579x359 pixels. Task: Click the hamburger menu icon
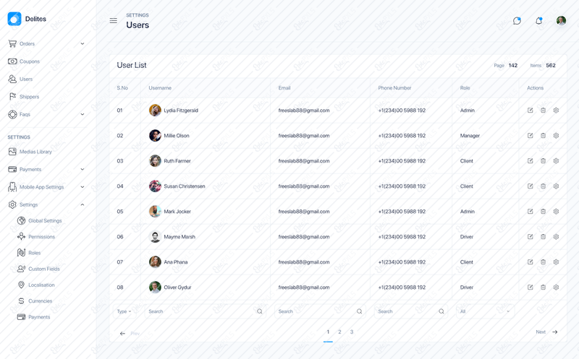pyautogui.click(x=114, y=21)
